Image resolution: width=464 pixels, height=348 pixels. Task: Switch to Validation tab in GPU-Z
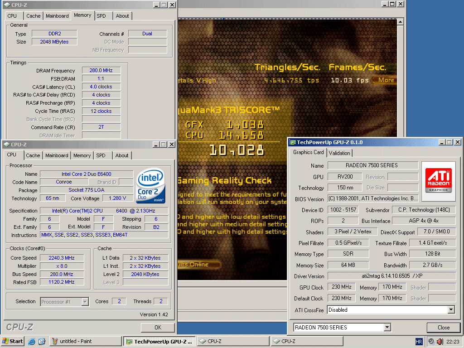[x=339, y=153]
